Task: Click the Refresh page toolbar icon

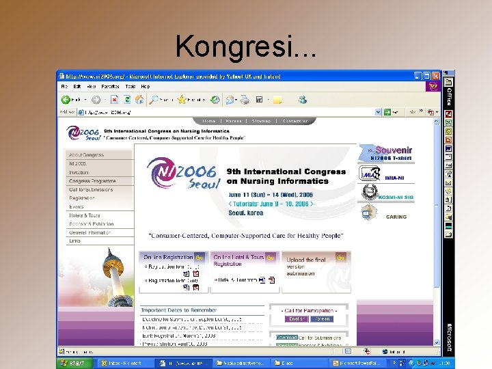Action: tap(127, 100)
